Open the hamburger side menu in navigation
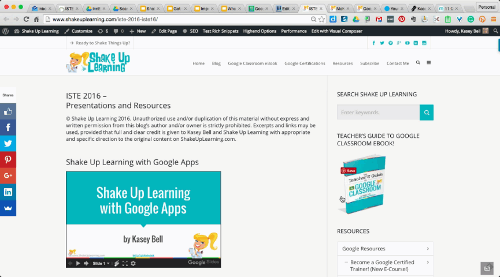The width and height of the screenshot is (500, 277). (429, 63)
